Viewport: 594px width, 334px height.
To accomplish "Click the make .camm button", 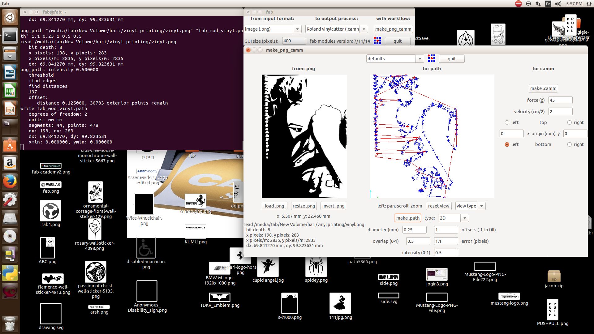I will [x=543, y=88].
